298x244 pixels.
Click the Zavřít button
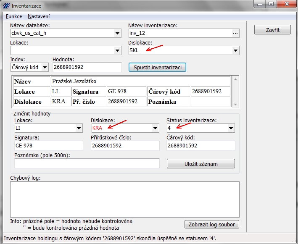[272, 30]
